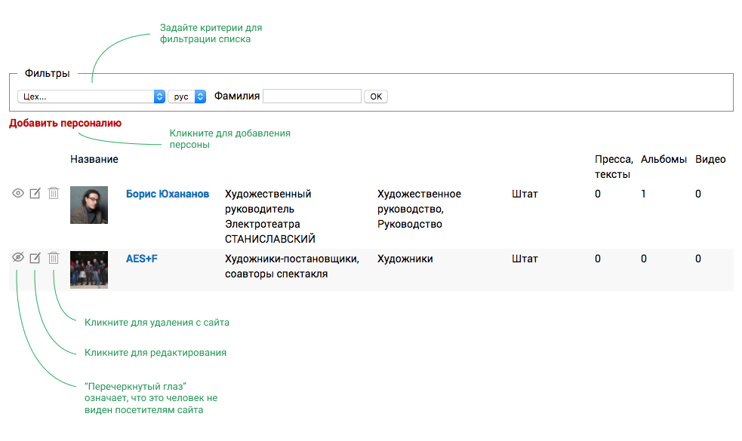Toggle crossed-out eye for AES+F
Screen dimensions: 742x441
tap(18, 258)
